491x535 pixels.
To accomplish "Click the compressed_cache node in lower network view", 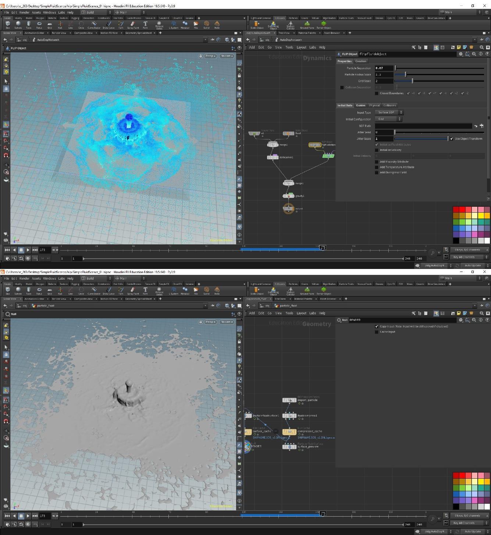I will click(289, 431).
